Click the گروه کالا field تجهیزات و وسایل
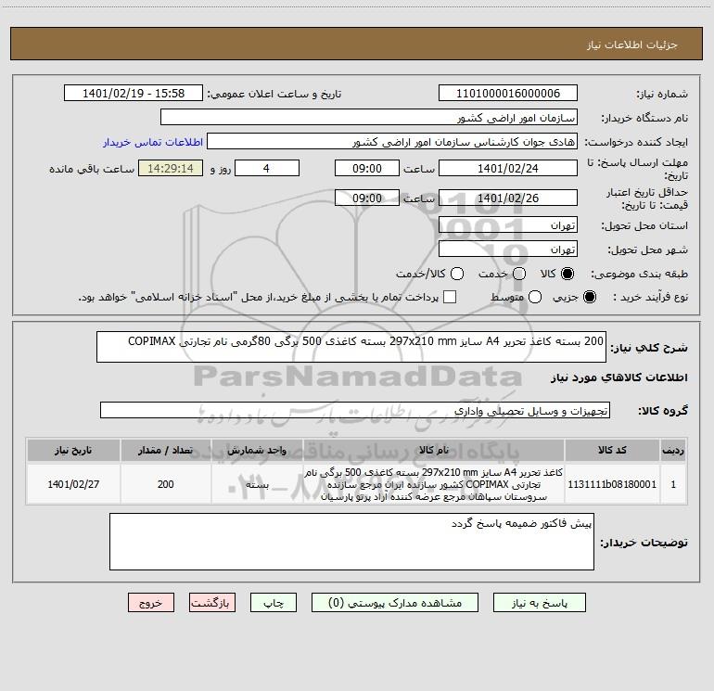 click(x=355, y=410)
